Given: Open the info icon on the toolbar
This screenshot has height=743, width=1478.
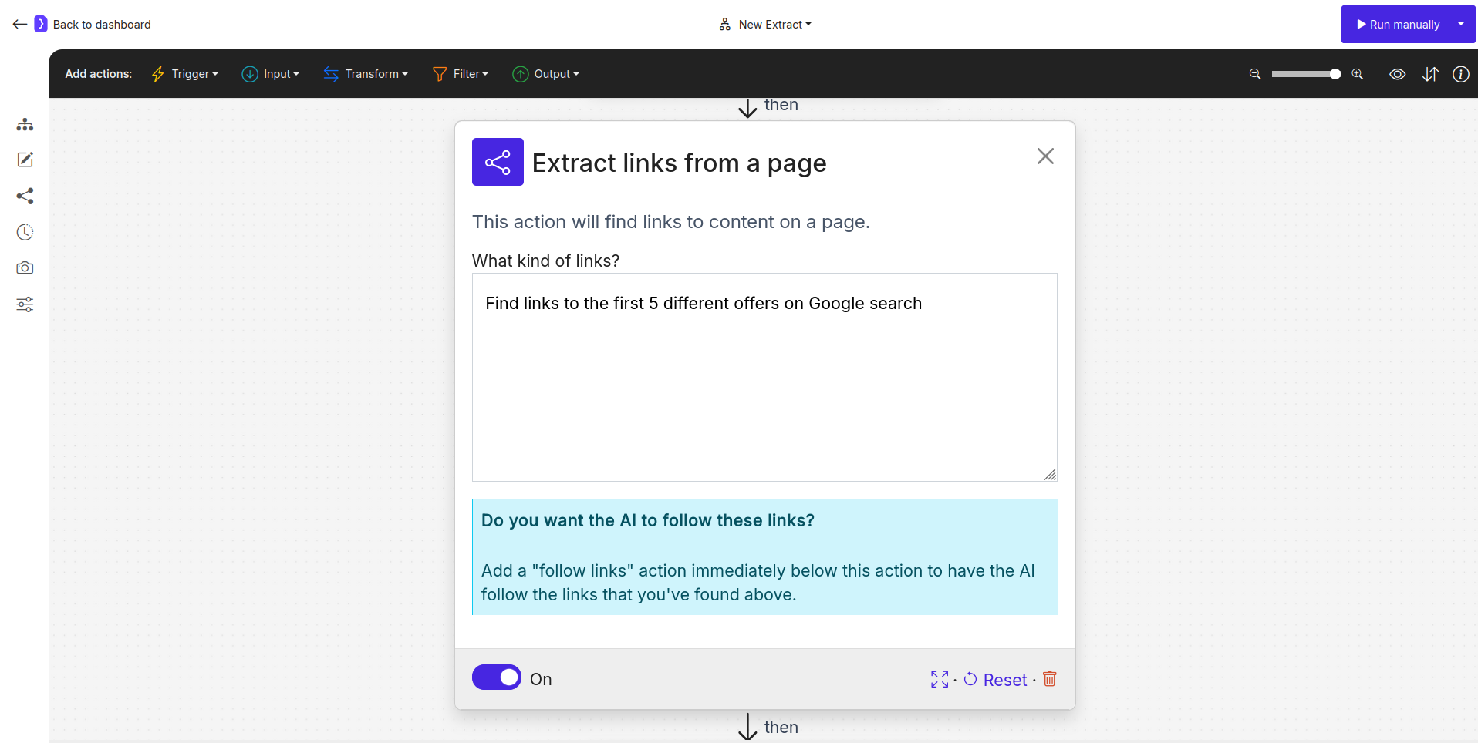Looking at the screenshot, I should coord(1461,74).
